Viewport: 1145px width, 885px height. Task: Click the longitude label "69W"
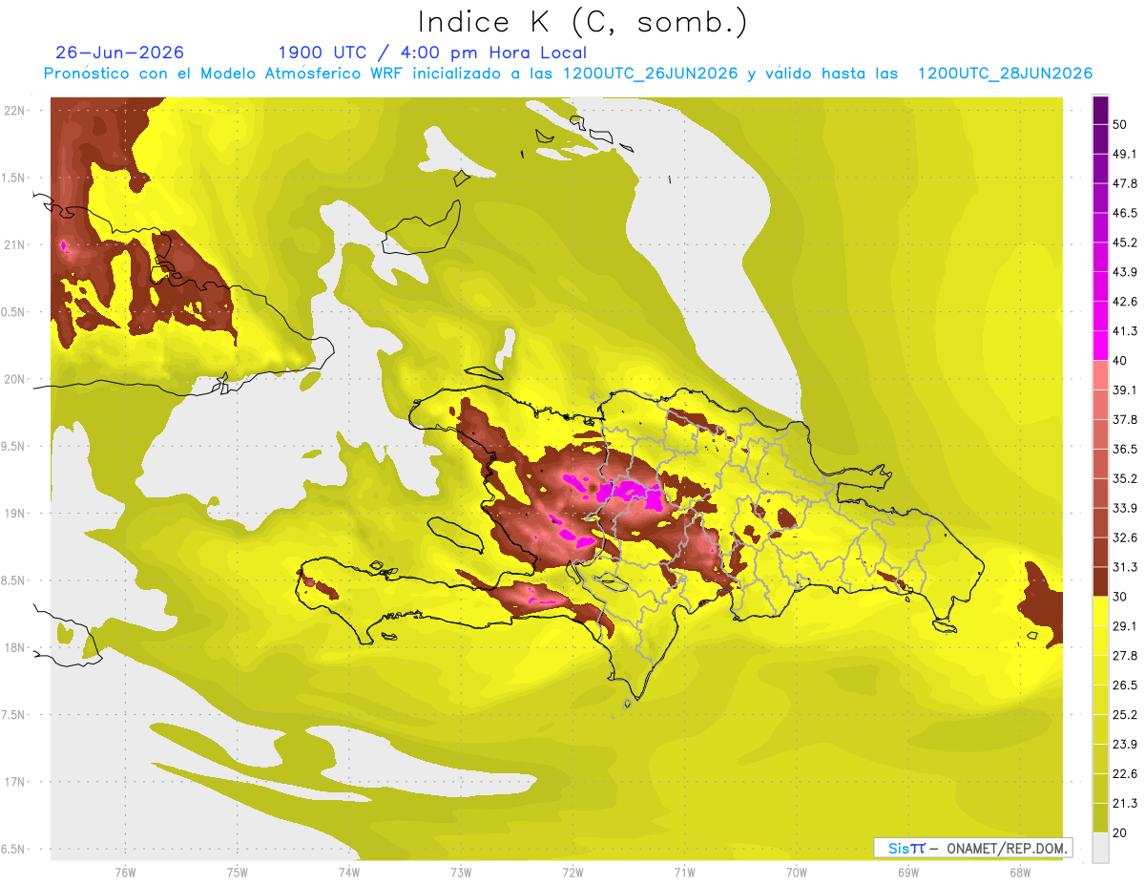point(907,872)
